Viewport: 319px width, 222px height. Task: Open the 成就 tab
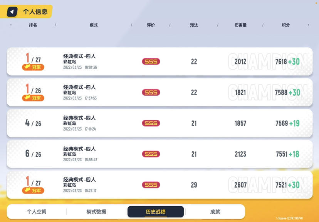pyautogui.click(x=215, y=212)
